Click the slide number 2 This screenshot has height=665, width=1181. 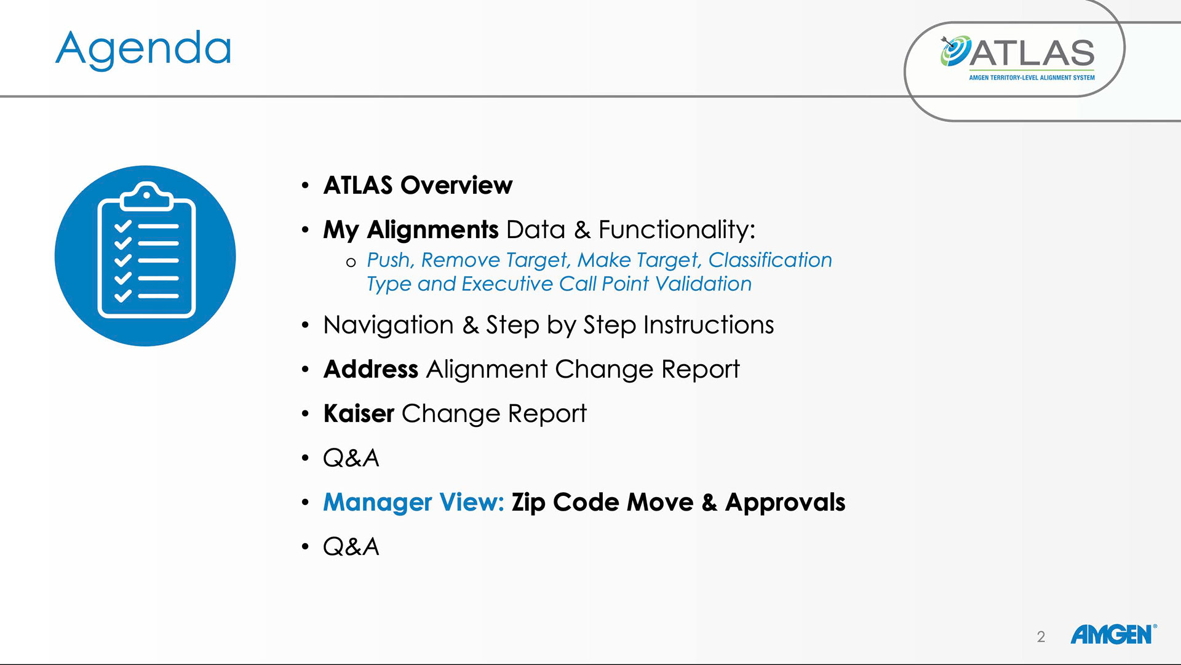pyautogui.click(x=1041, y=637)
